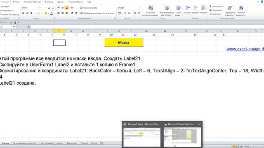This screenshot has width=264, height=148.
Task: Switch to the Вид ribbon tab
Action: click(x=89, y=2)
